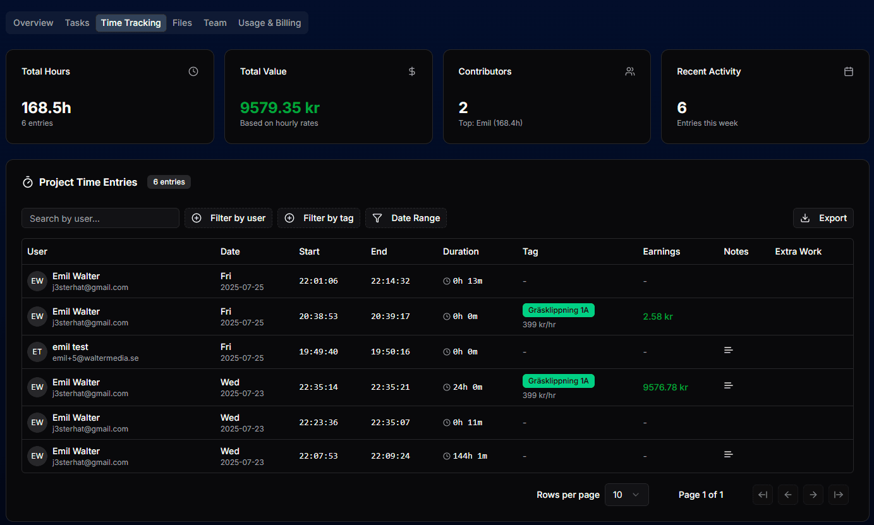Click the emil+5@waltermedia.se email
Image resolution: width=874 pixels, height=525 pixels.
pyautogui.click(x=95, y=358)
